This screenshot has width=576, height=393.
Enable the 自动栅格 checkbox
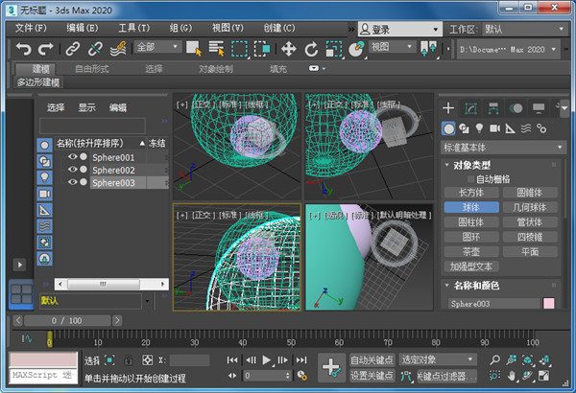[470, 179]
